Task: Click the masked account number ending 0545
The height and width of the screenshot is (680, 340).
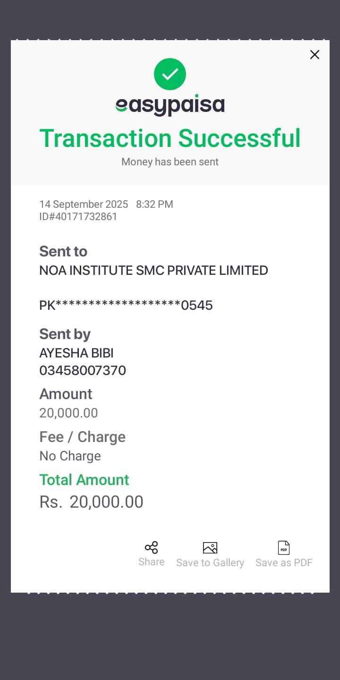Action: click(126, 306)
